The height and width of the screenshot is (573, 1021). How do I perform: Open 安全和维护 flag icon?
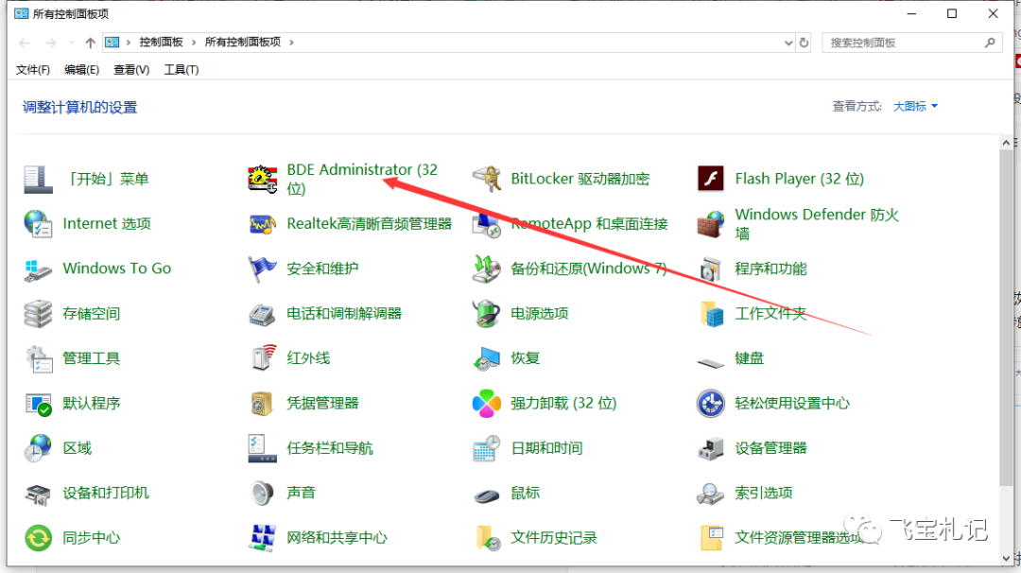click(263, 269)
